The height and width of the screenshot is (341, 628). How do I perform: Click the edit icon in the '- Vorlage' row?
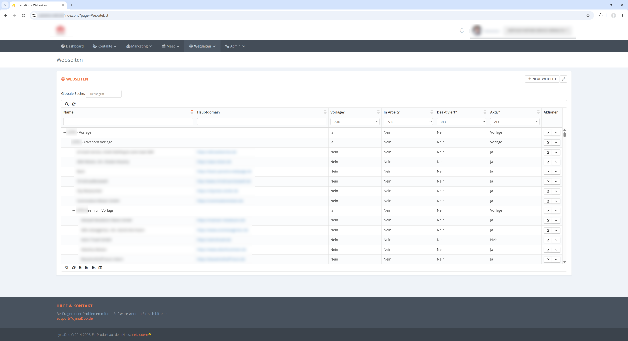coord(548,133)
